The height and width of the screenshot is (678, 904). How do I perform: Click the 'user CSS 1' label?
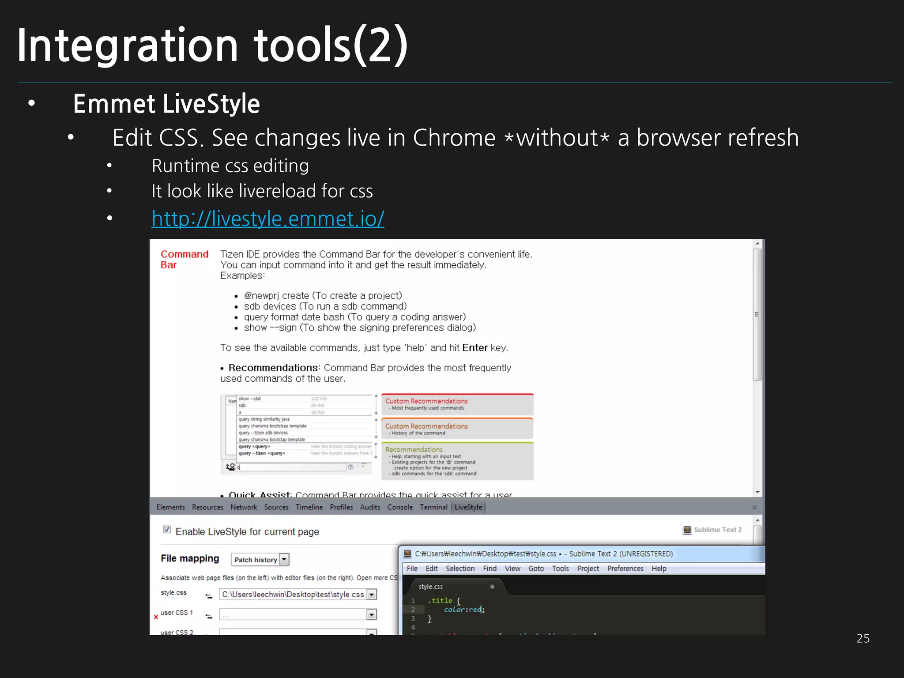point(177,613)
